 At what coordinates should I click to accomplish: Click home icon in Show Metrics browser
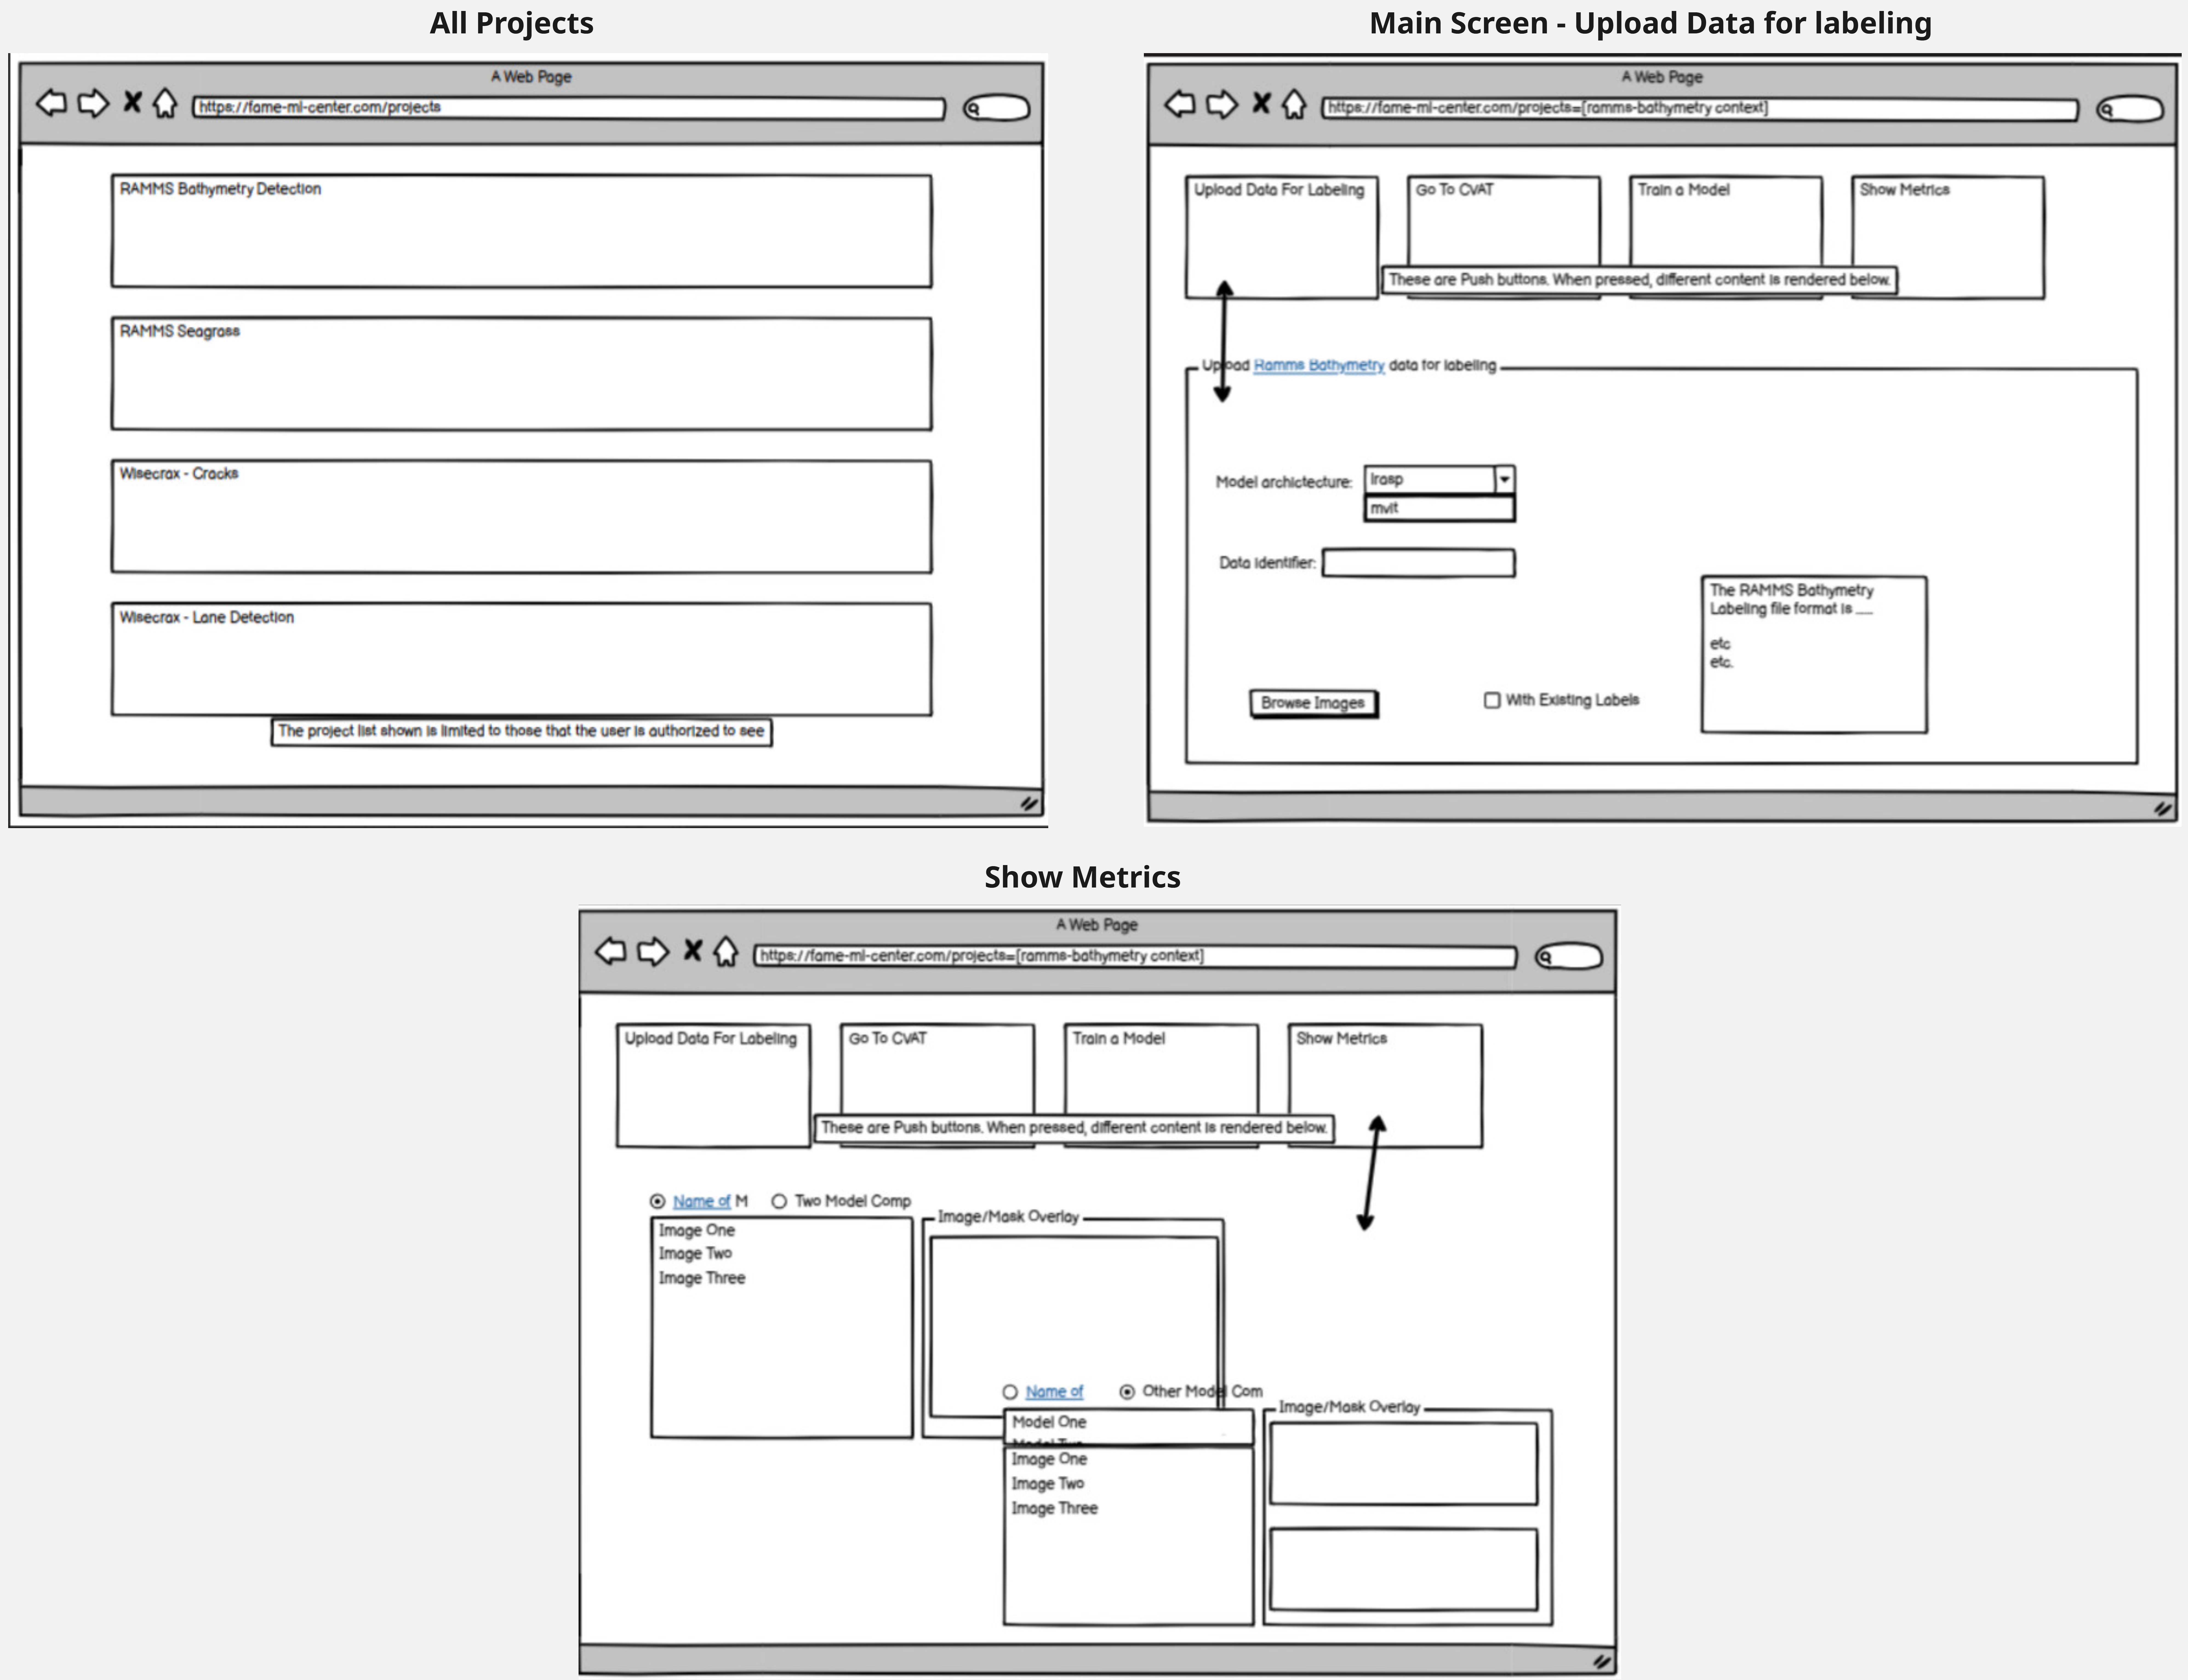click(726, 951)
